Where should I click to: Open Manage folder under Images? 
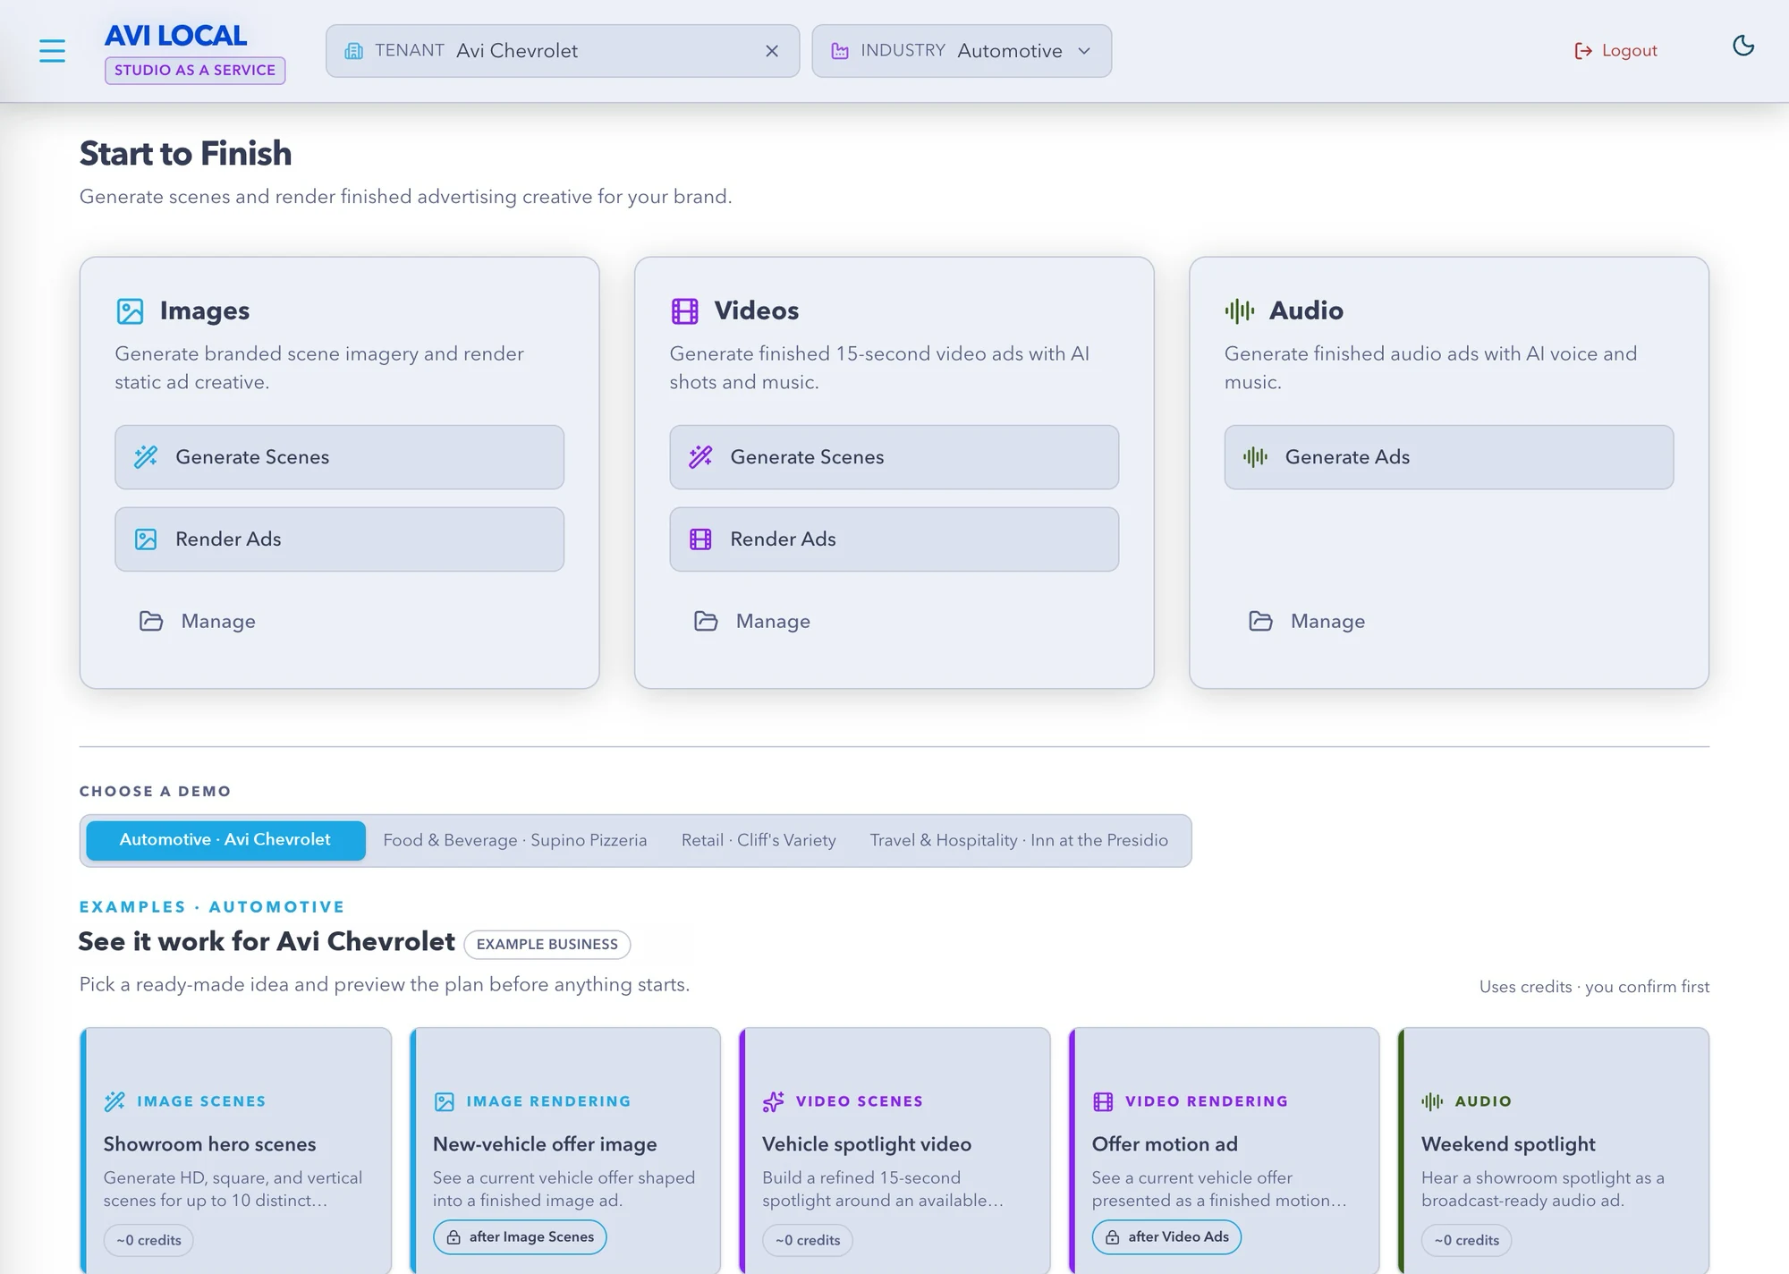pos(198,621)
